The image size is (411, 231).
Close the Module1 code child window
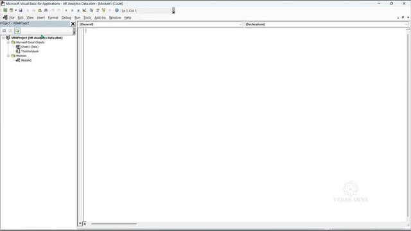click(x=408, y=17)
